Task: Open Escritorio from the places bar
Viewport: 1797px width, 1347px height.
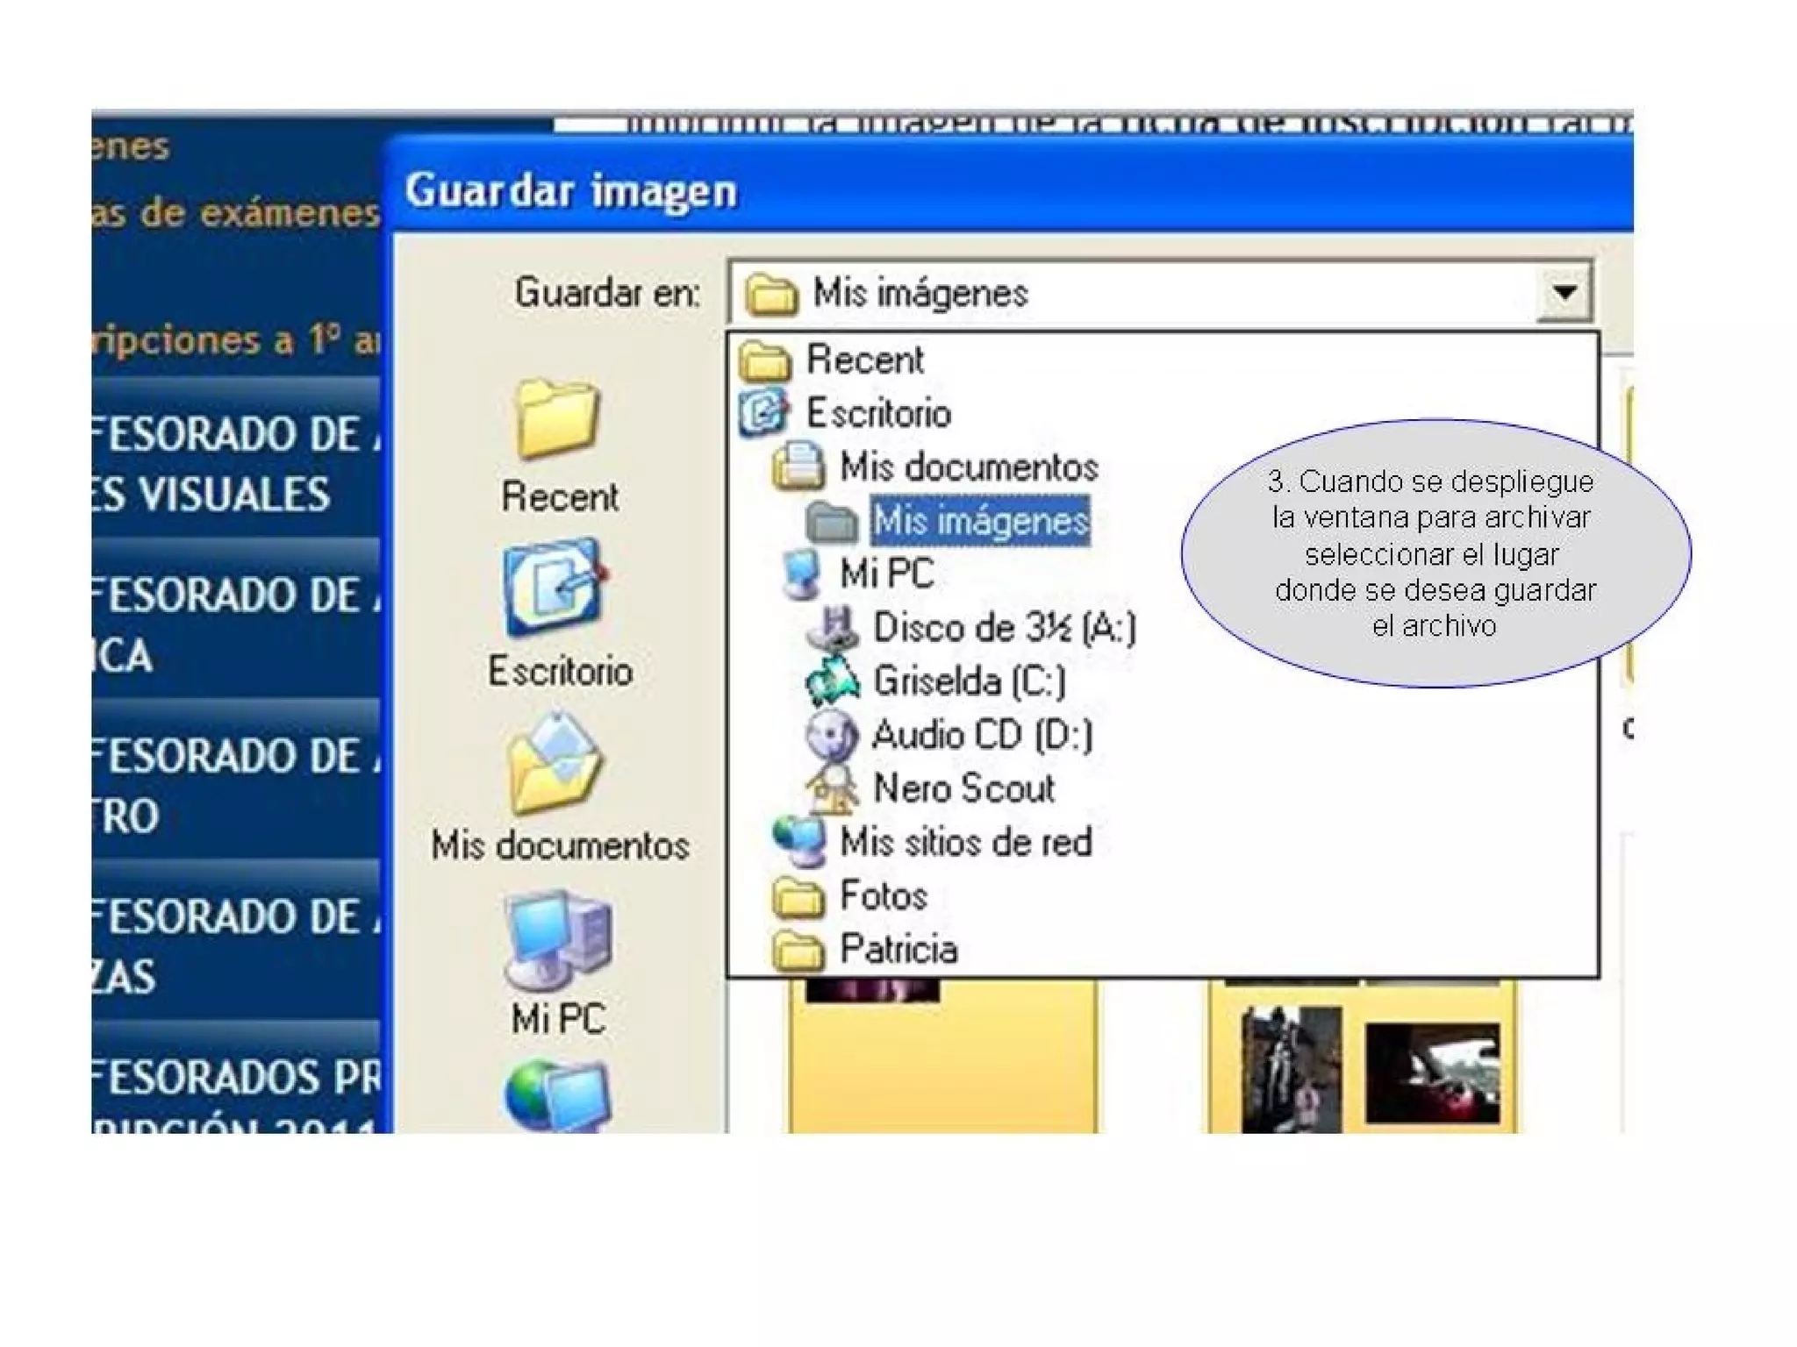Action: click(x=556, y=589)
